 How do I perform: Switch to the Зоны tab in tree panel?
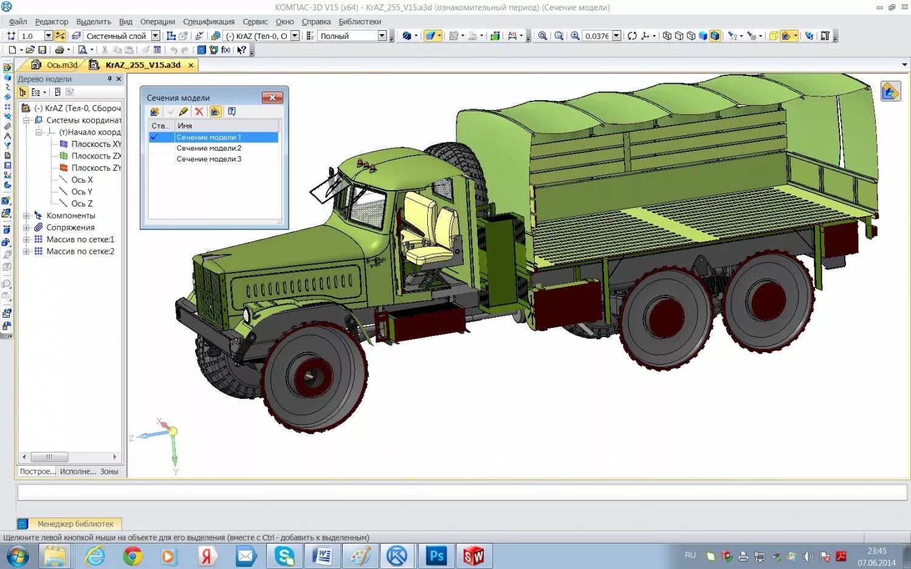109,471
